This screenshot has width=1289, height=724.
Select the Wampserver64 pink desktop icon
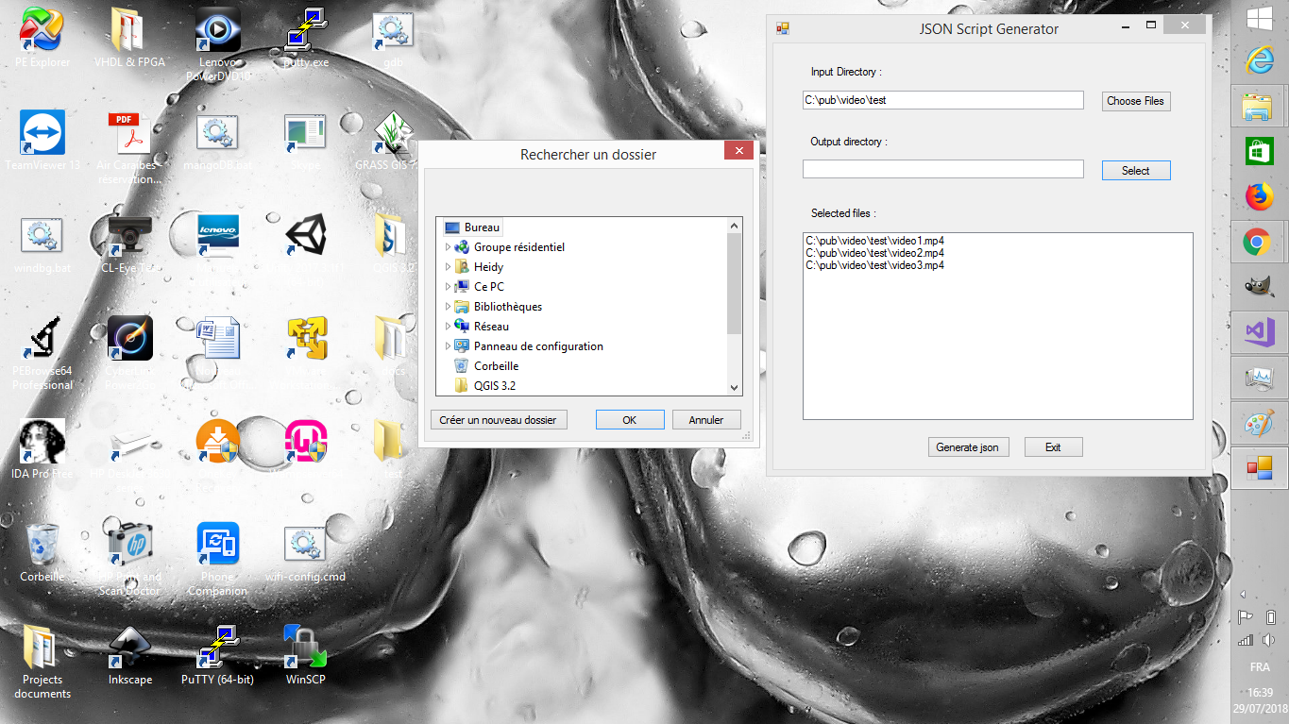pyautogui.click(x=306, y=440)
